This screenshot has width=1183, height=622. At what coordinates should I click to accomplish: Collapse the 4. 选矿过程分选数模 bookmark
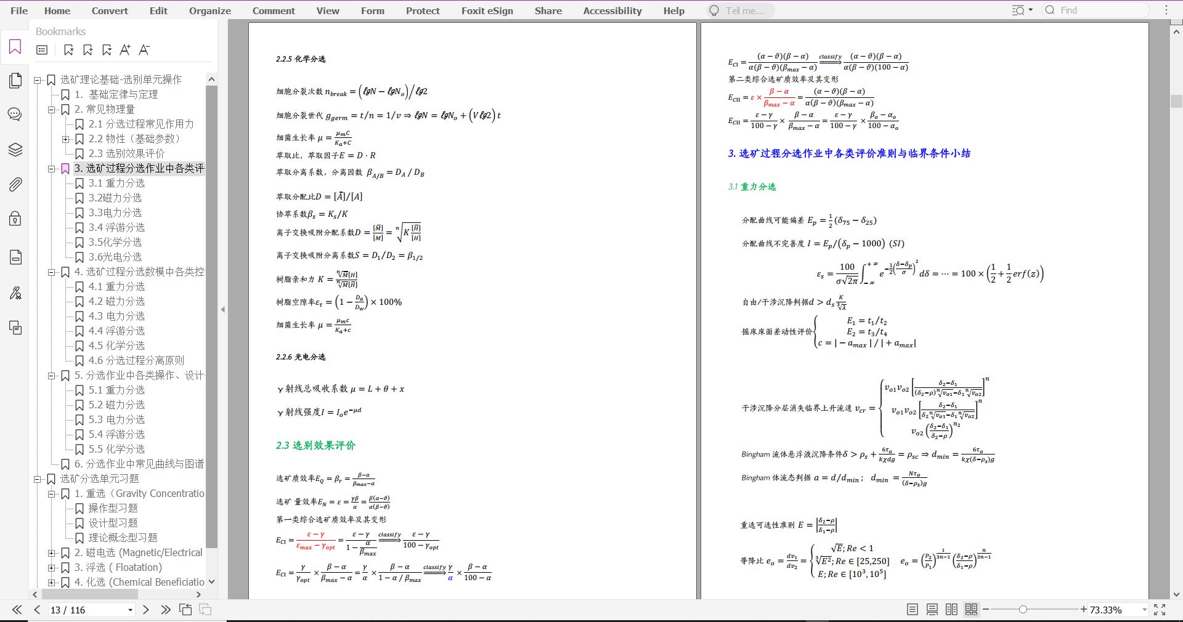point(52,272)
